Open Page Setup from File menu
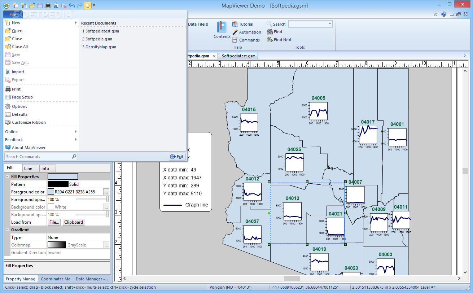The image size is (473, 293). (x=41, y=97)
